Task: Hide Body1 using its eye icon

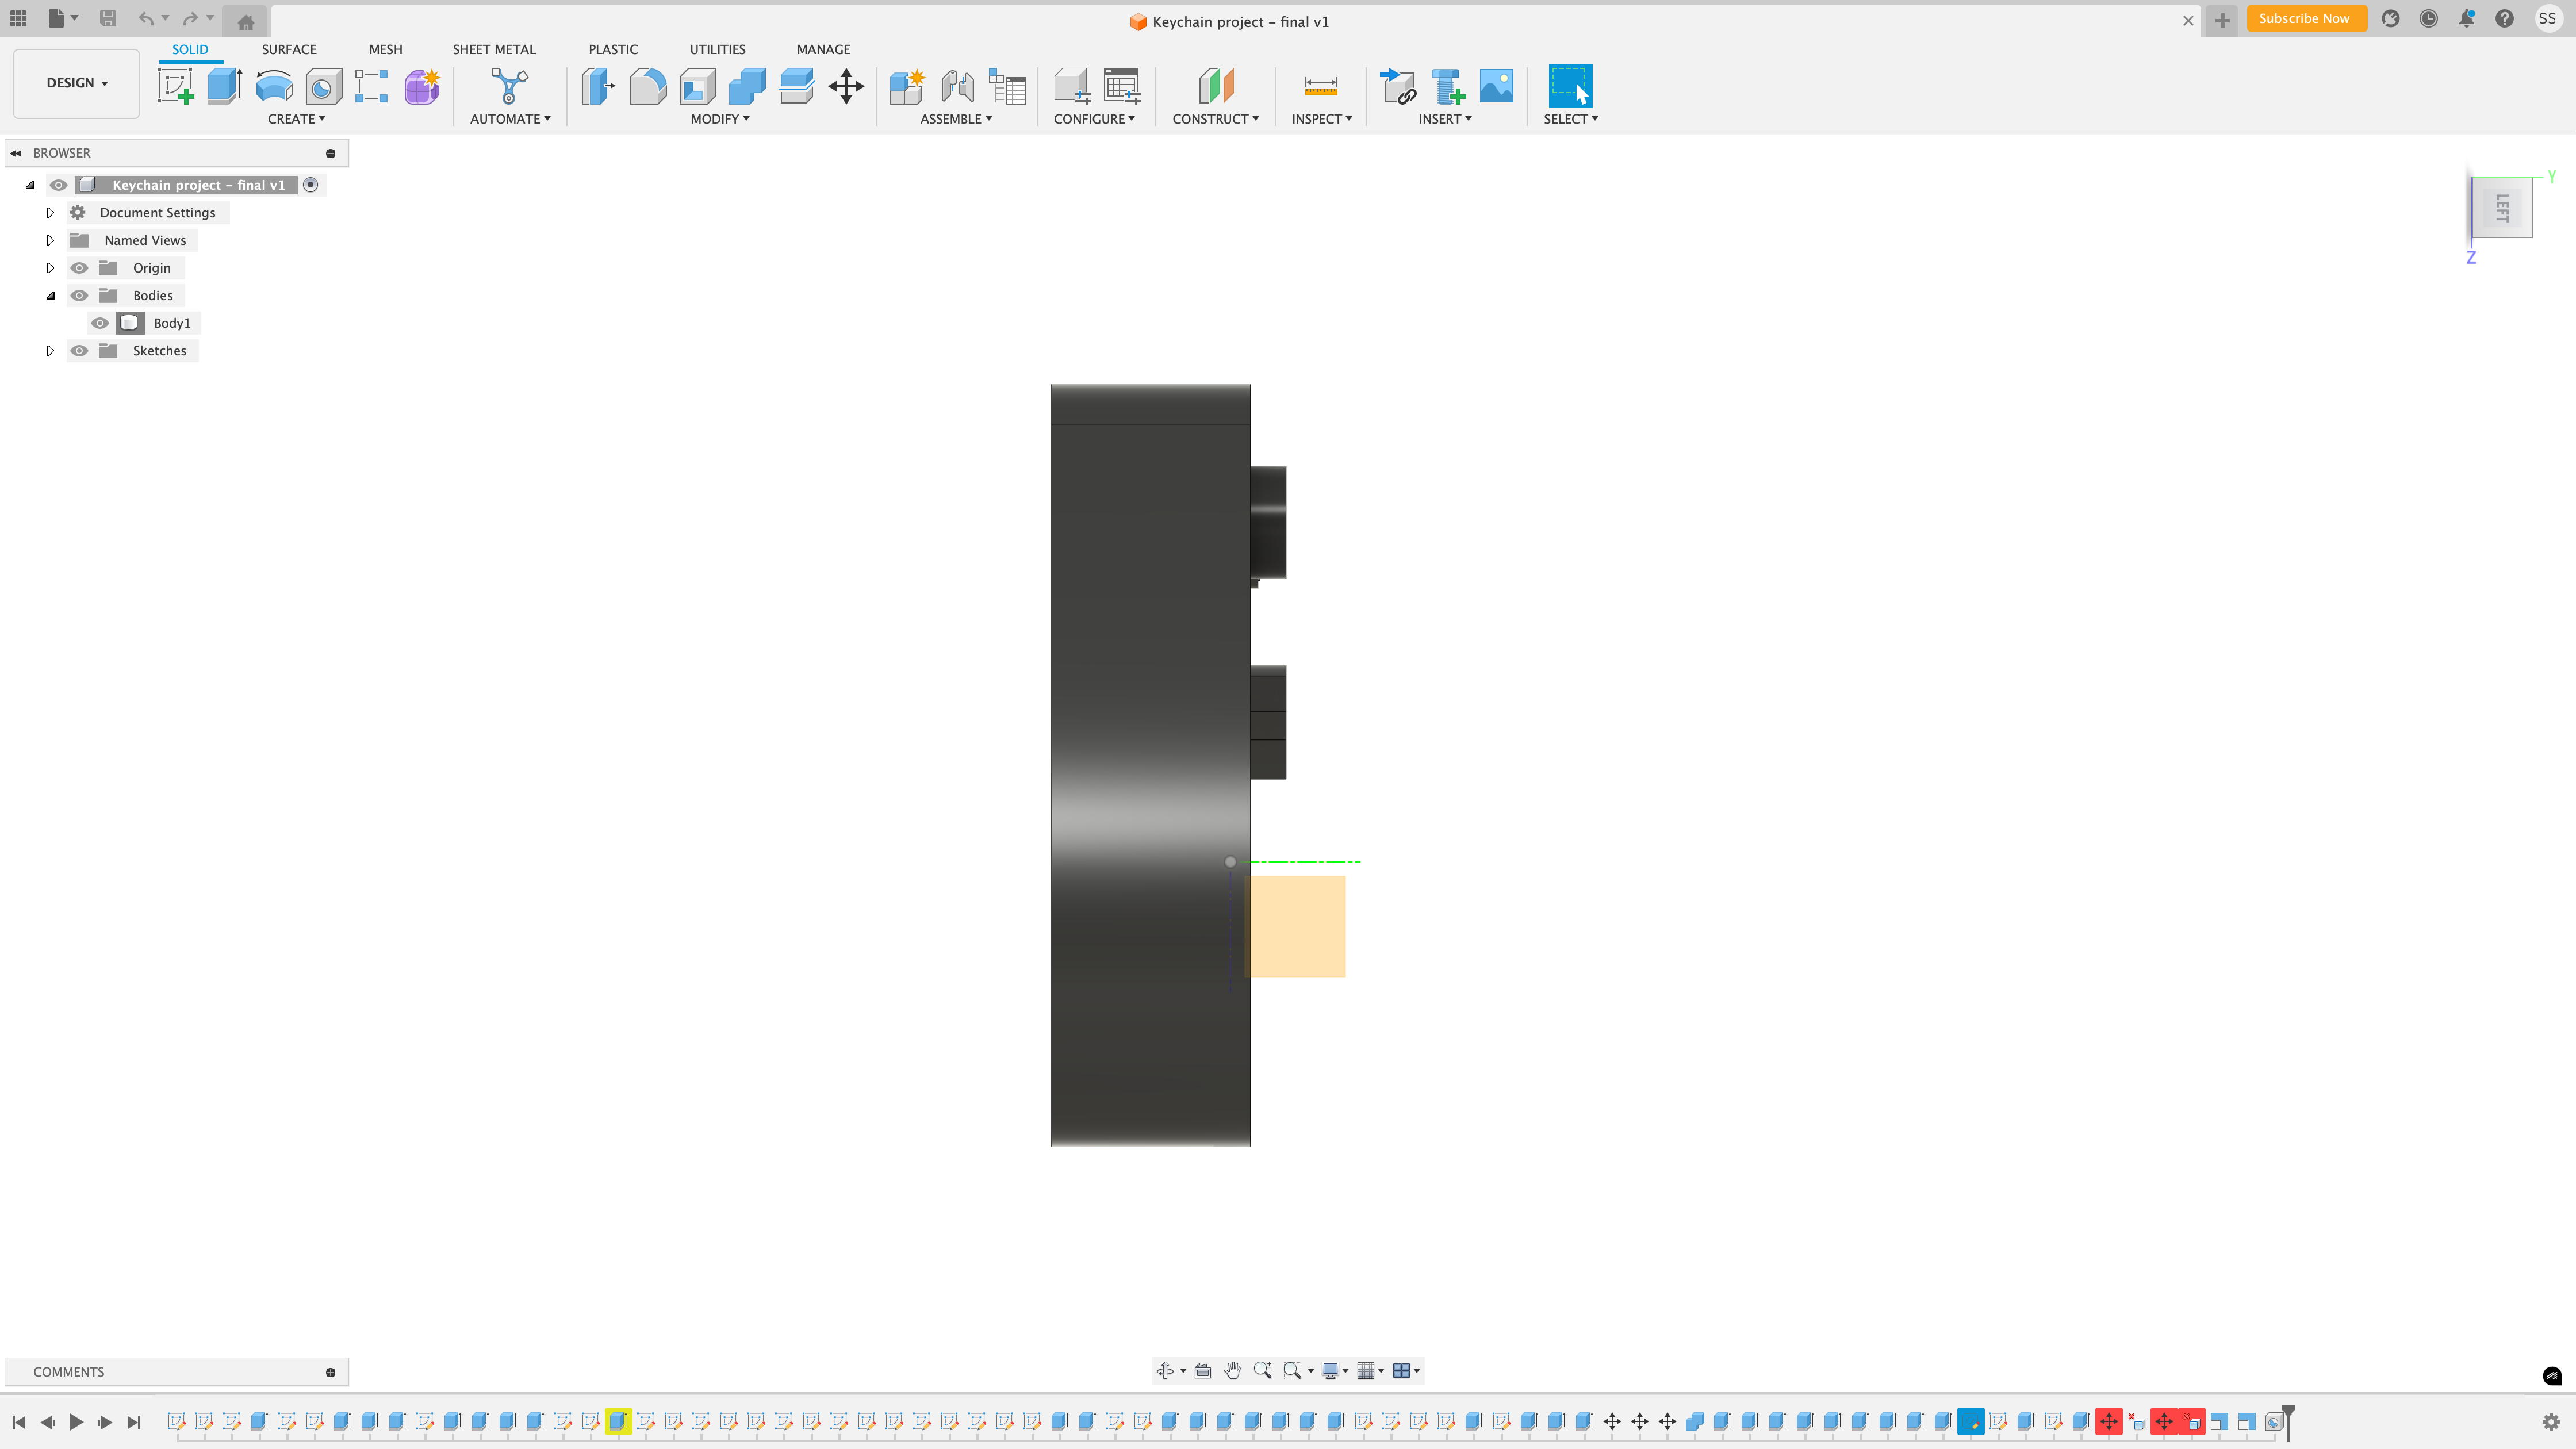Action: tap(100, 323)
